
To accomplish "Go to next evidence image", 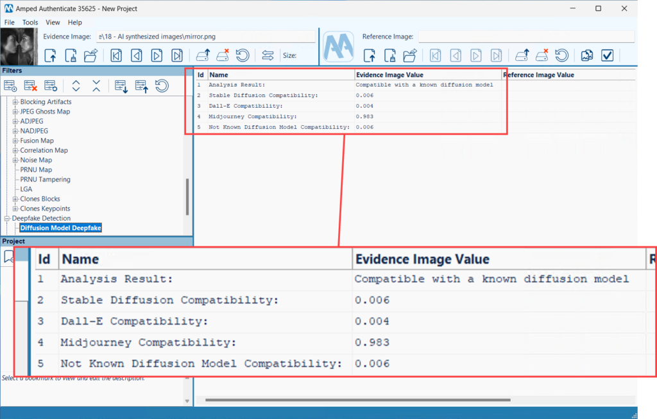I will (157, 55).
